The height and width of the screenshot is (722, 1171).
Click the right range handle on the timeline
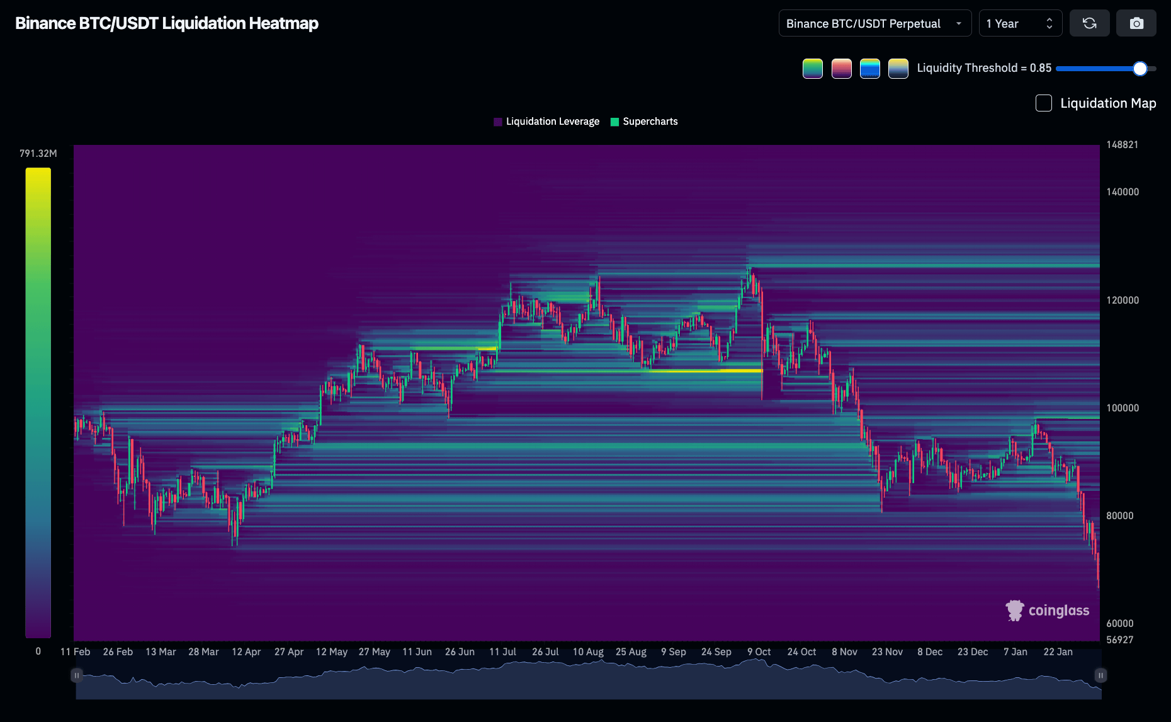(1100, 675)
